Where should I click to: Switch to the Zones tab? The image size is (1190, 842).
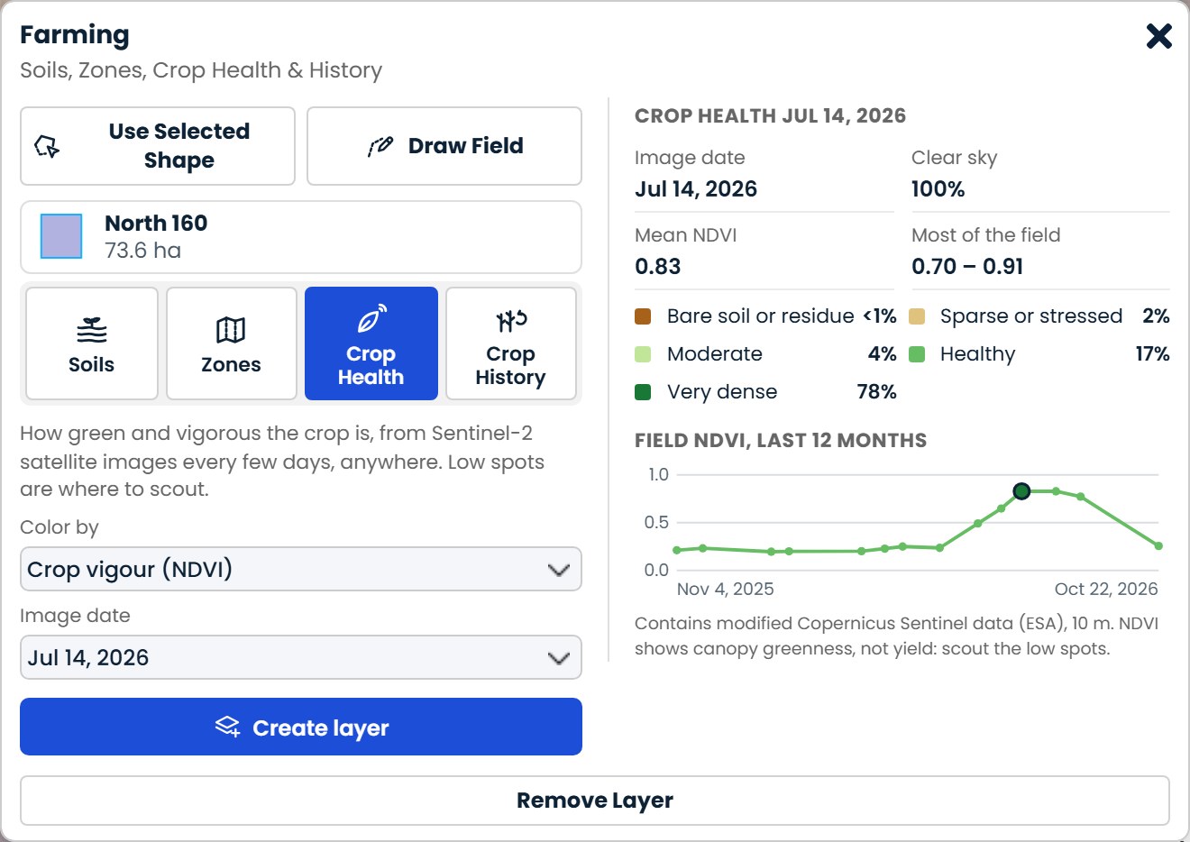coord(232,343)
